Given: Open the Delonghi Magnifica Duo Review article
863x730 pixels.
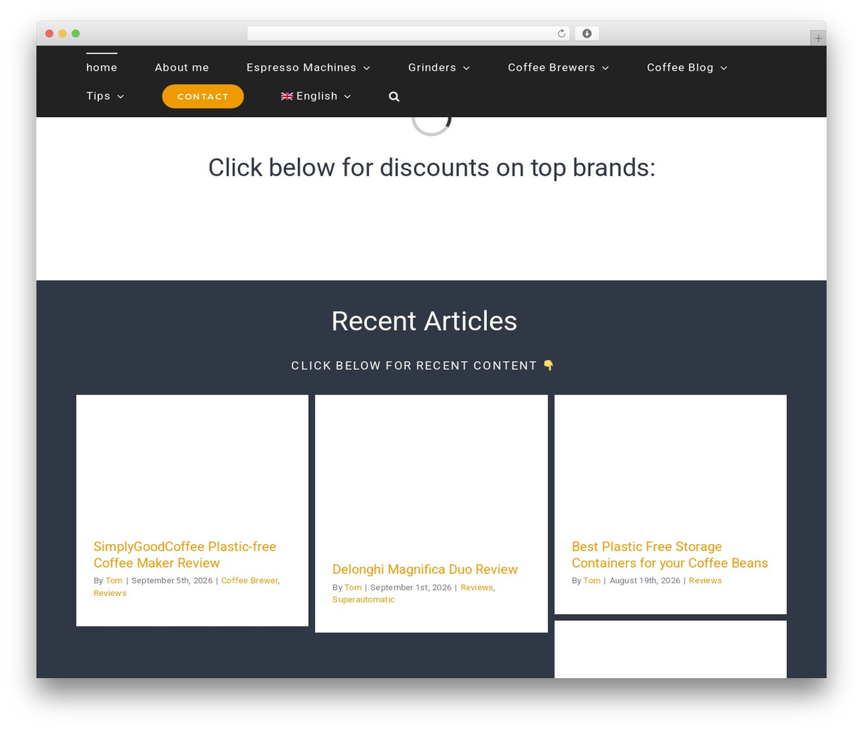Looking at the screenshot, I should pyautogui.click(x=425, y=570).
